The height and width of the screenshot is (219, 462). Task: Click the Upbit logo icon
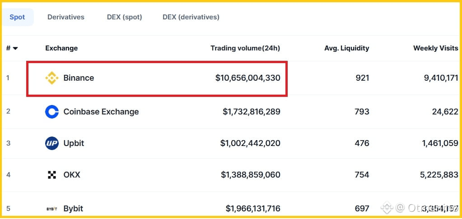tap(52, 143)
